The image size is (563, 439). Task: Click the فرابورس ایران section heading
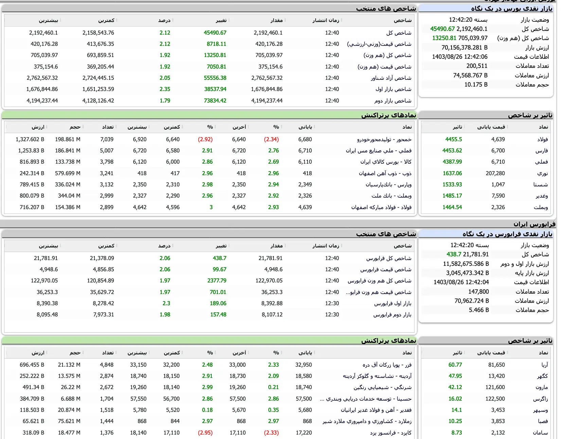tap(534, 224)
